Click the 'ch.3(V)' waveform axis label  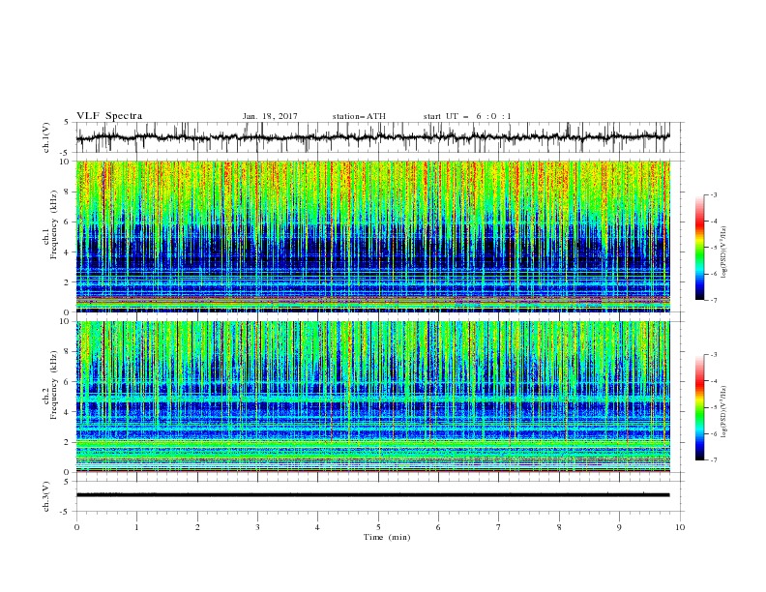[x=46, y=496]
